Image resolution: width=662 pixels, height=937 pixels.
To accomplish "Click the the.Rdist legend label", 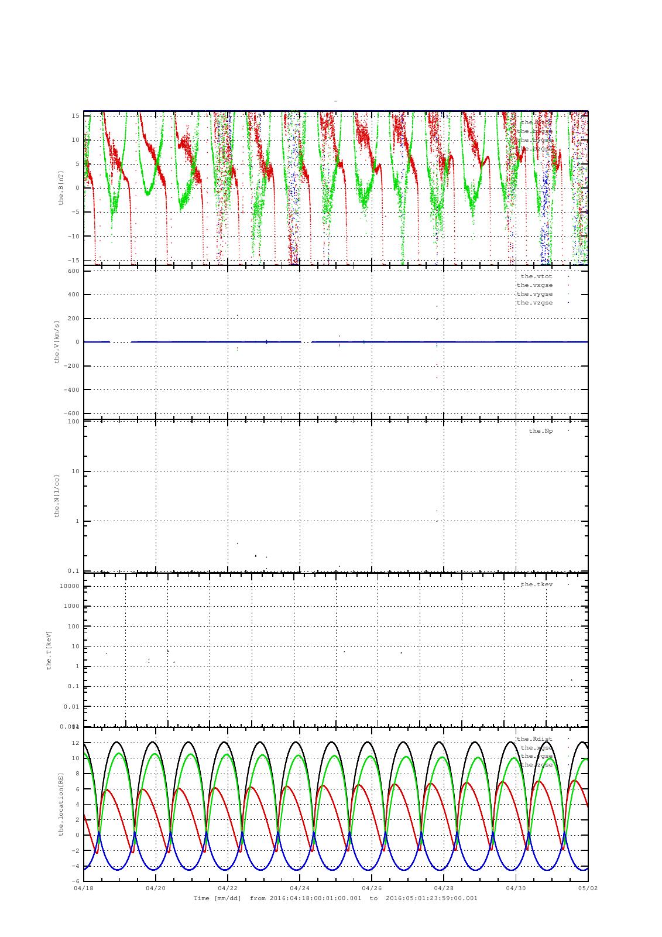I will 534,739.
